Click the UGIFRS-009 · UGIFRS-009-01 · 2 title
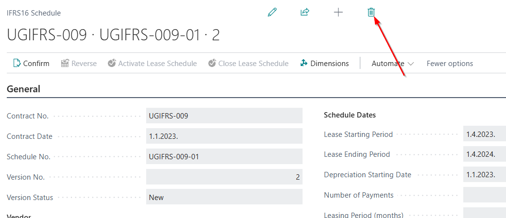The image size is (506, 218). click(113, 35)
